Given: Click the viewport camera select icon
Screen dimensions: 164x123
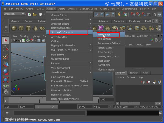Looking at the screenshot, I should point(15,40).
